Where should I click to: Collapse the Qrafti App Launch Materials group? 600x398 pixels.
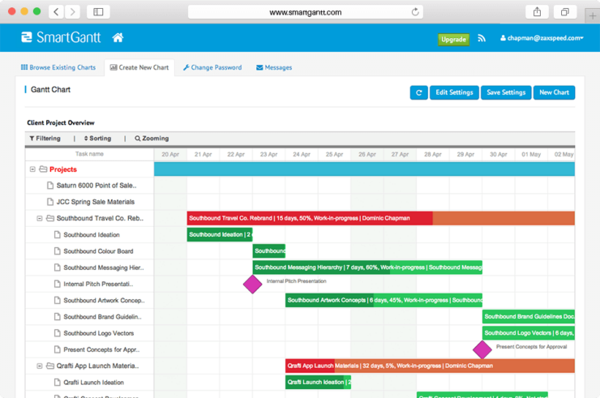tap(40, 366)
